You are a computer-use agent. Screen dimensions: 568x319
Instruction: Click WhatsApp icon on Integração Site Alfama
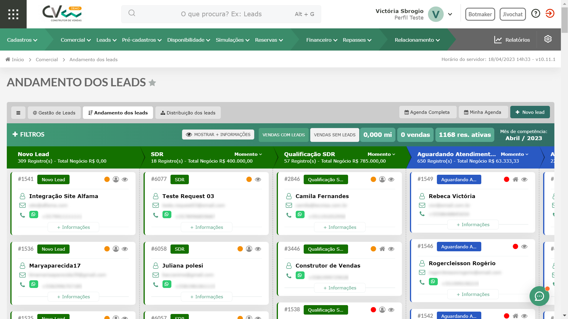point(34,215)
